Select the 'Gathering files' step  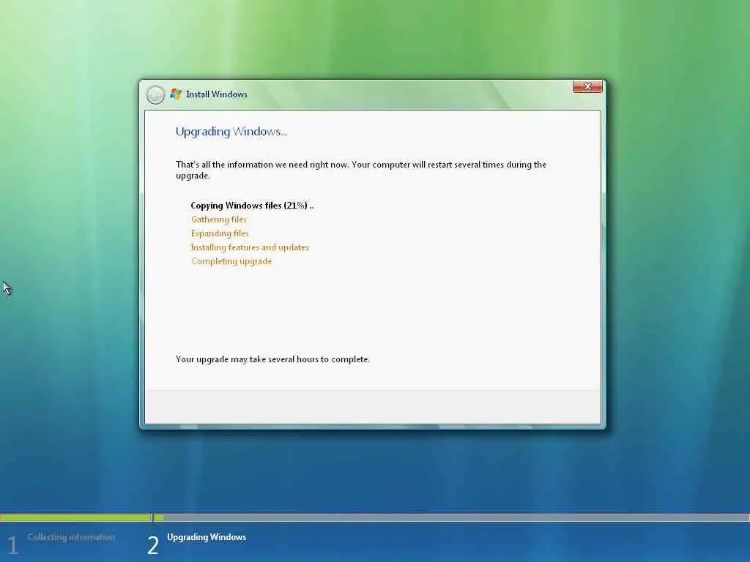(x=219, y=220)
